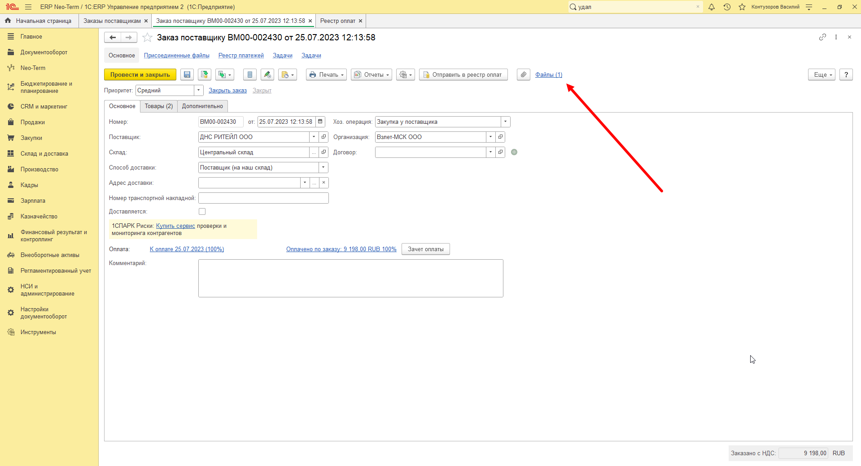
Task: Click the Номер транспортной накладной input field
Action: [263, 198]
